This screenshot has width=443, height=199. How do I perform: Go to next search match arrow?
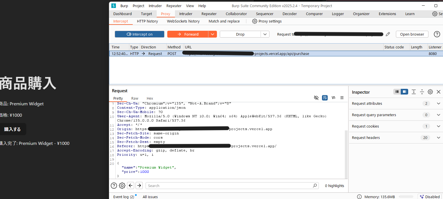coord(139,186)
